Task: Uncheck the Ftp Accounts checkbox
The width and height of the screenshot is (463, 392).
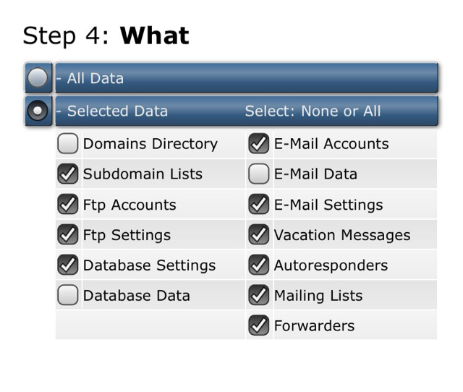Action: 68,204
